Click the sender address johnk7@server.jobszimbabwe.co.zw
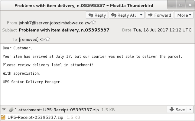 [55, 23]
